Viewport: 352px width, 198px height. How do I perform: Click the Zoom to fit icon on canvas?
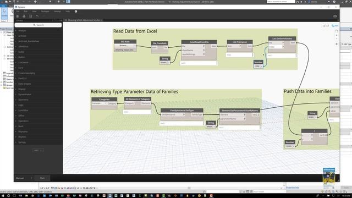pos(337,31)
